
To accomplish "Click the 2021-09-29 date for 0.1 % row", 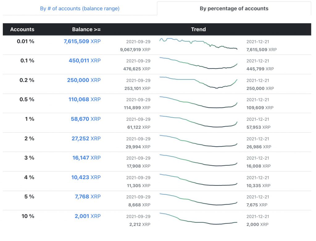I will pos(138,61).
